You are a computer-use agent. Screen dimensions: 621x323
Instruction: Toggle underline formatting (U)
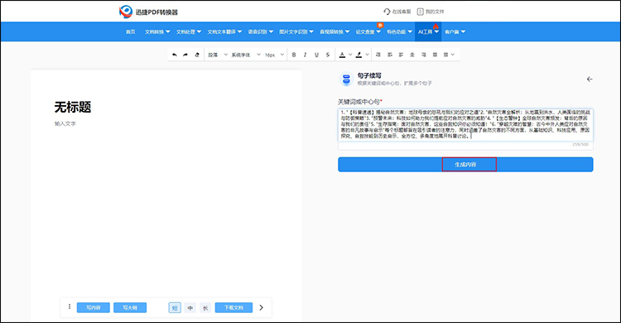(x=316, y=55)
